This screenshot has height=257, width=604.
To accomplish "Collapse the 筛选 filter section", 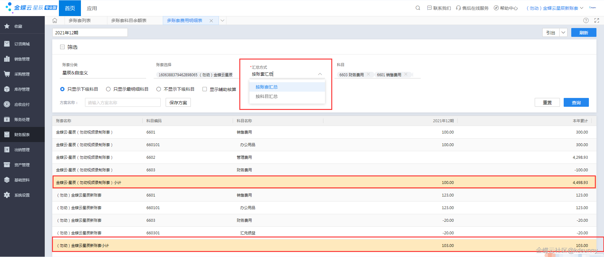I will point(62,47).
